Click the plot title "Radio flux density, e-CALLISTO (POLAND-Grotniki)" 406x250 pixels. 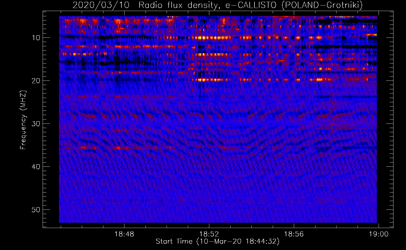250,5
